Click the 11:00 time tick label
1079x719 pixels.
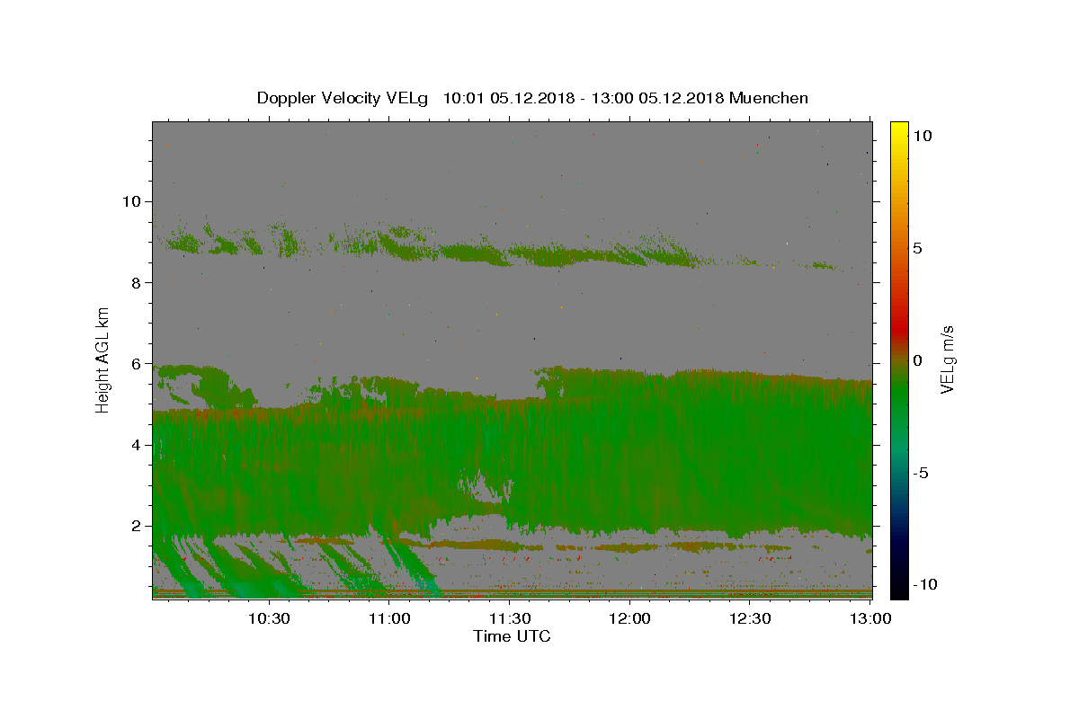(389, 618)
